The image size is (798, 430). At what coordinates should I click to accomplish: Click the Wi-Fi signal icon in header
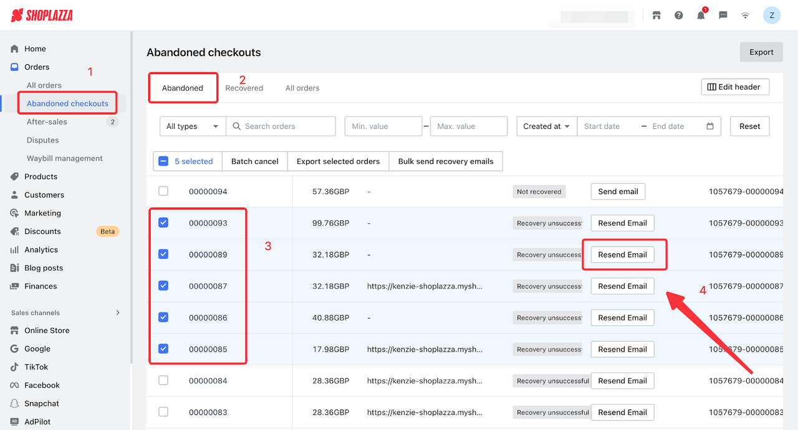click(x=745, y=16)
